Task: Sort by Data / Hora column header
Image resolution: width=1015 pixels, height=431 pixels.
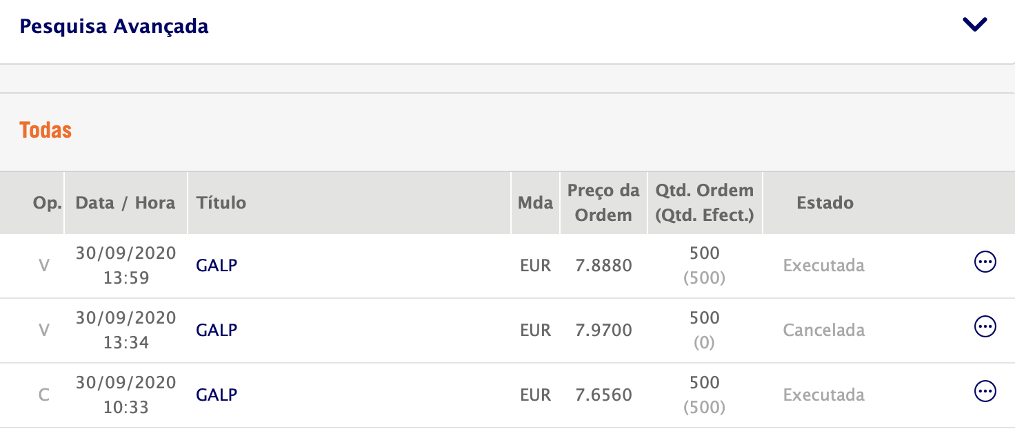Action: (125, 203)
